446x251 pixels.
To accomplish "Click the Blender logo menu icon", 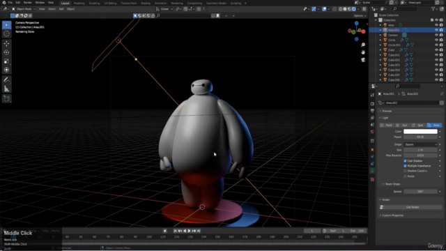I will [3, 3].
